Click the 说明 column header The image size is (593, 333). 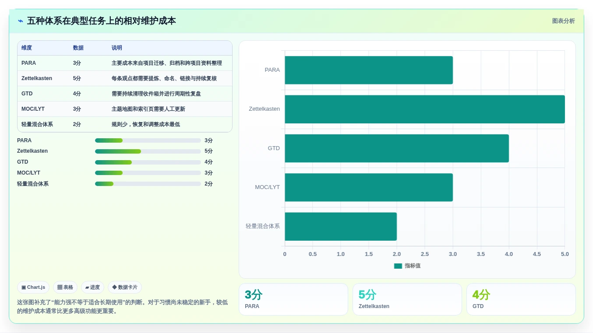coord(117,48)
